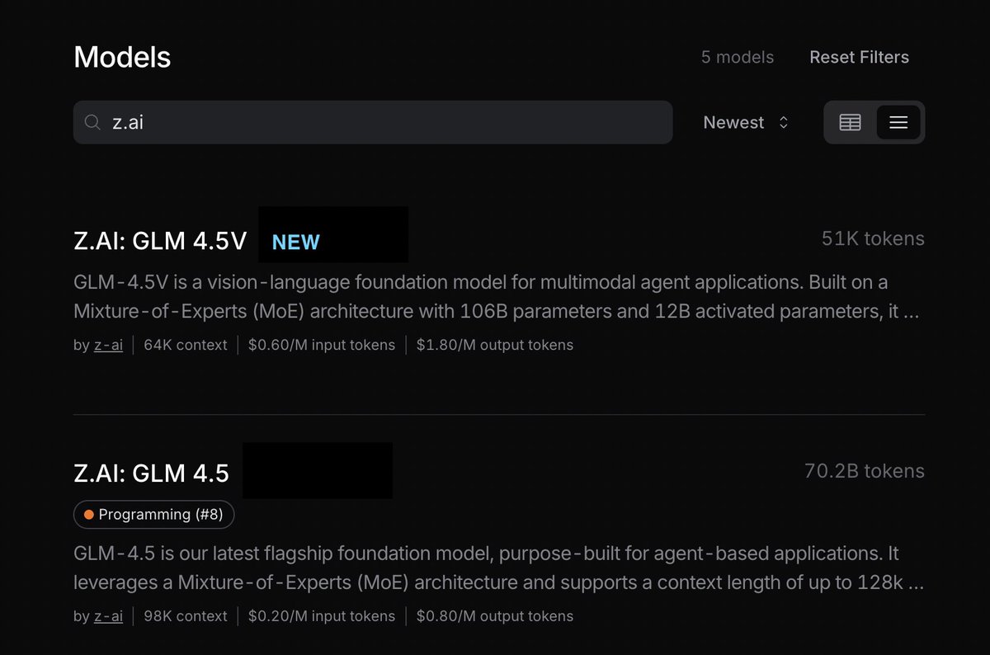Click the z-ai author link under GLM 4.5
This screenshot has height=655, width=990.
108,616
